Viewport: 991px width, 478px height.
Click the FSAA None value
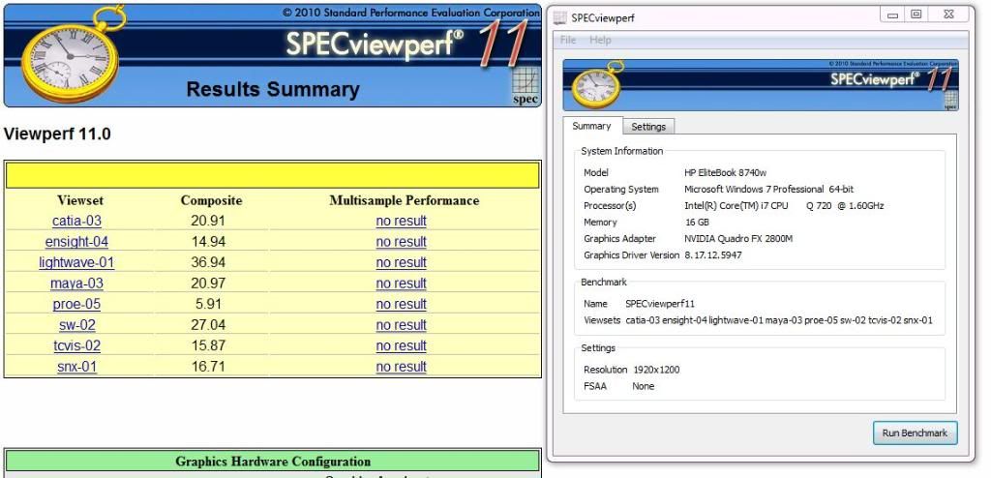pyautogui.click(x=644, y=386)
